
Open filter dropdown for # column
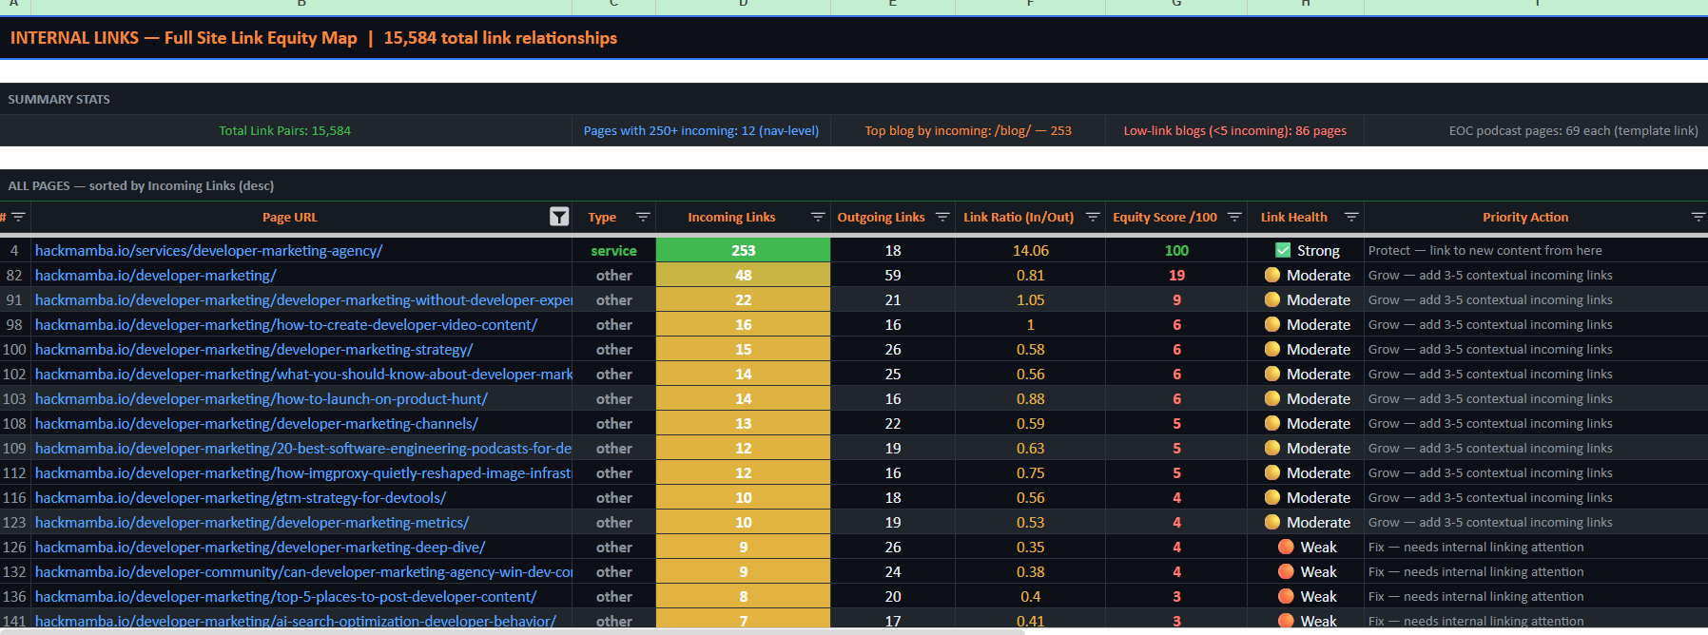point(18,217)
